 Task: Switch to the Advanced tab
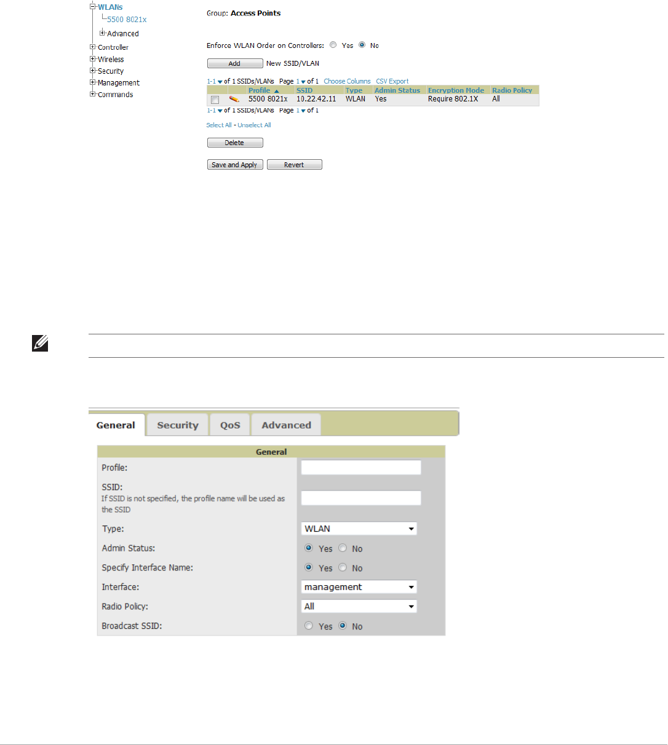click(287, 425)
